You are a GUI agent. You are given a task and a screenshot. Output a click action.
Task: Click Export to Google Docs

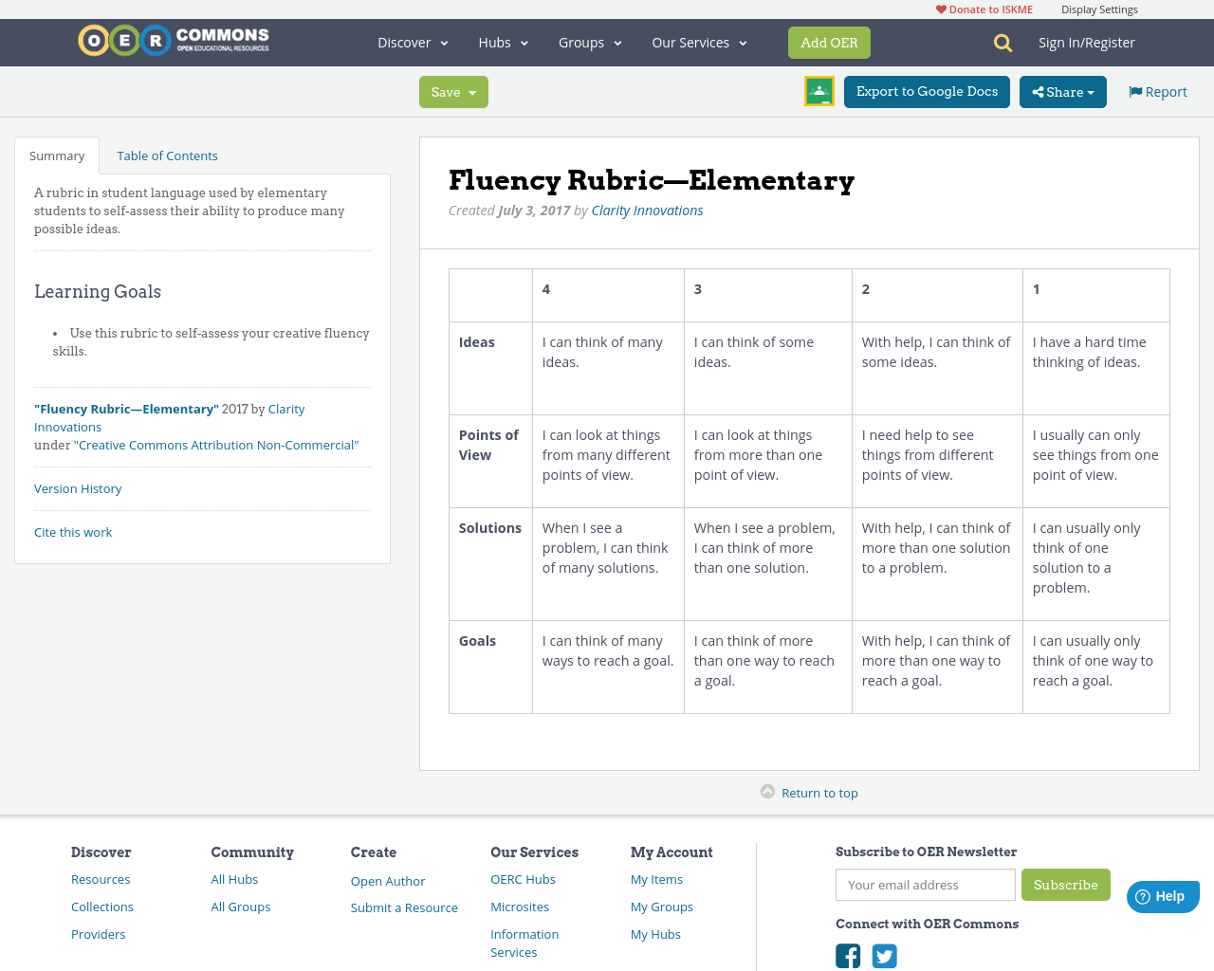click(x=927, y=92)
